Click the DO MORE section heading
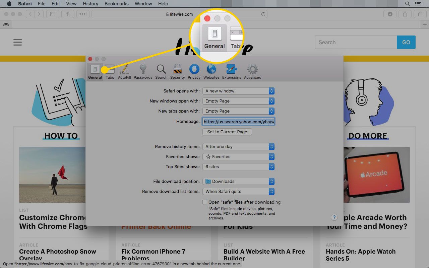The height and width of the screenshot is (268, 429). pos(368,136)
